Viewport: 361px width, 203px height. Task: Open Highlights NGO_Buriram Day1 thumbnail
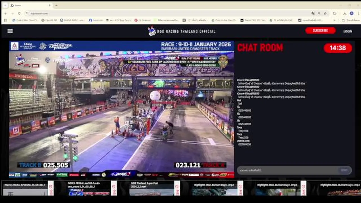(340, 188)
